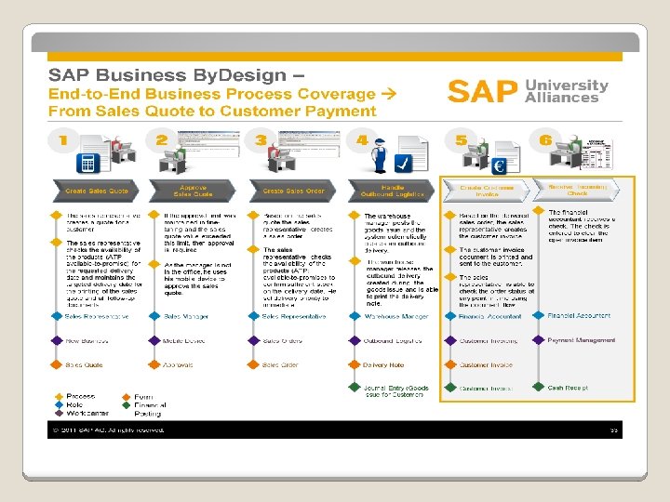Click the 'Sales Orders' workcenter label
The width and height of the screenshot is (670, 502).
283,340
